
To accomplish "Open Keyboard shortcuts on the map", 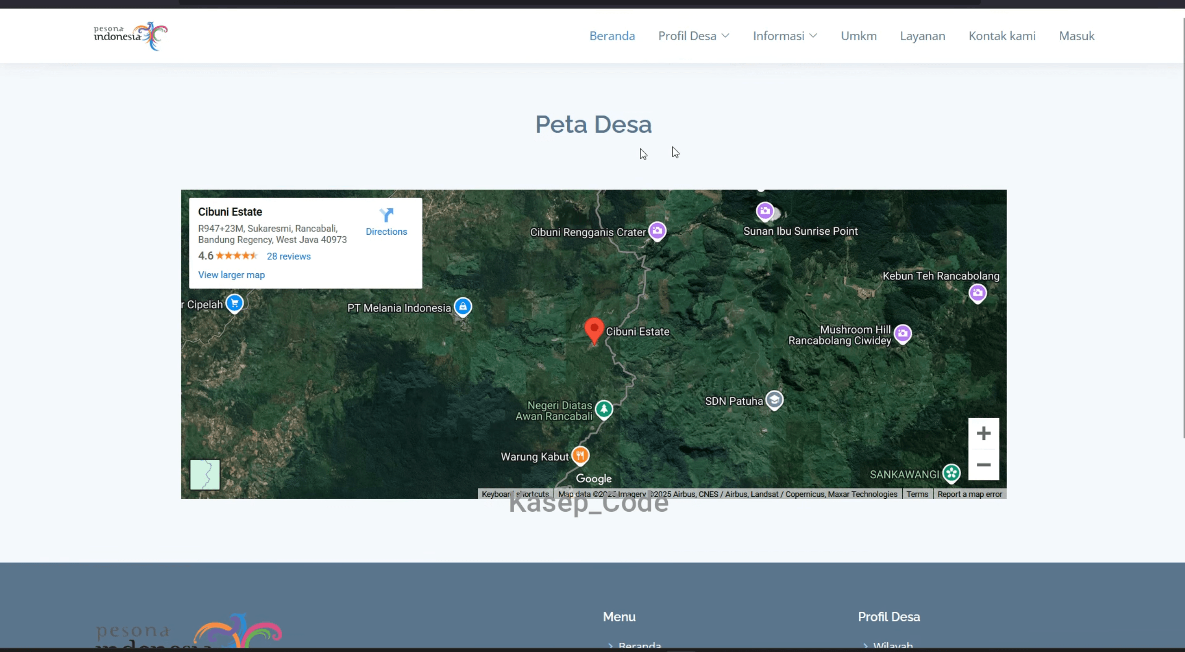I will click(x=515, y=494).
